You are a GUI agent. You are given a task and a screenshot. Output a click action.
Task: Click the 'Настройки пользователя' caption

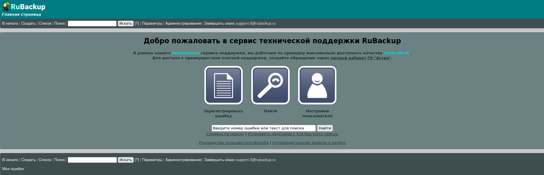(318, 113)
